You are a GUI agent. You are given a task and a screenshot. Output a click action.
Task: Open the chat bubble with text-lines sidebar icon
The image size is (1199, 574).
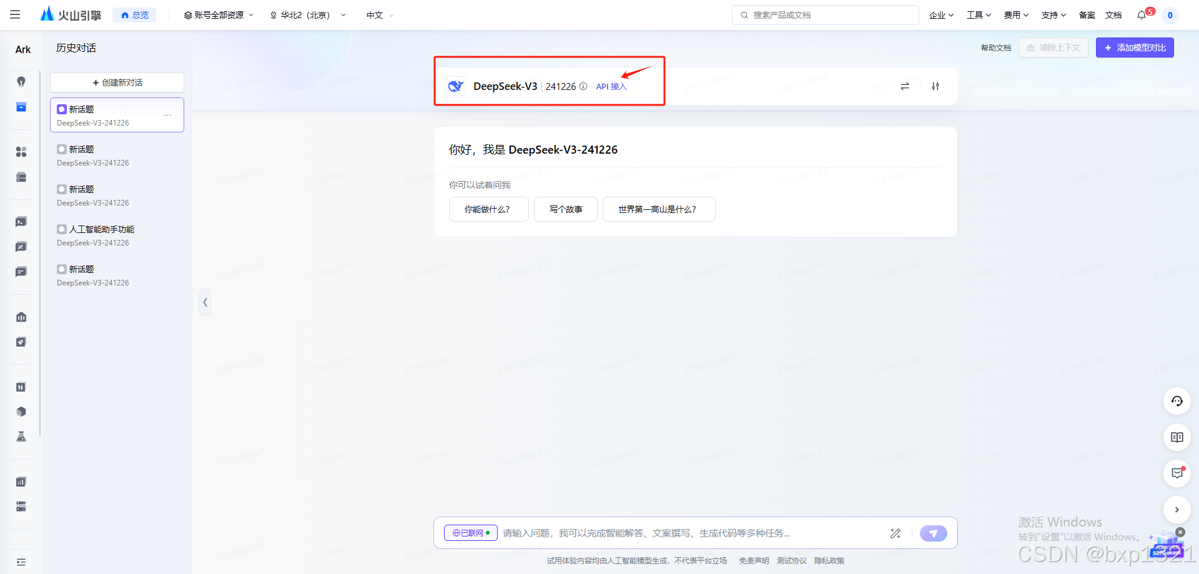[21, 272]
